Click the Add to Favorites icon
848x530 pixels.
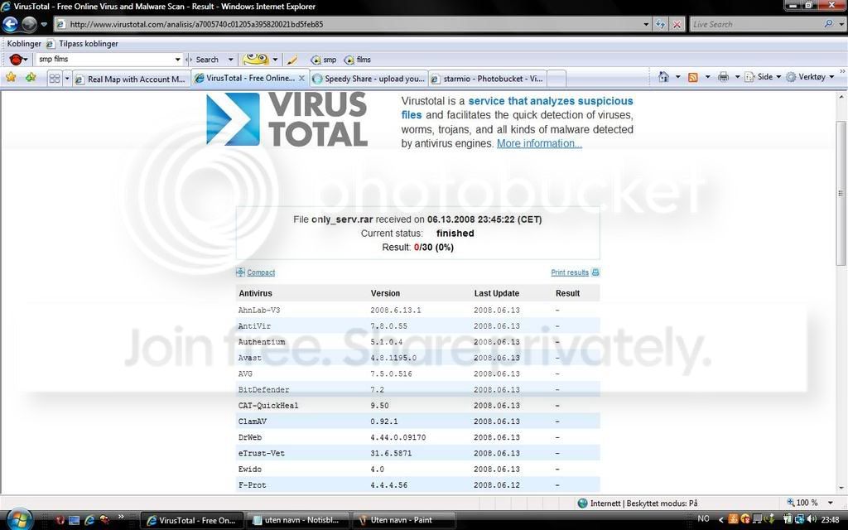click(31, 77)
